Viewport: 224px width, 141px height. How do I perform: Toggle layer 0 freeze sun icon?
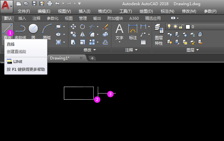click(x=175, y=27)
